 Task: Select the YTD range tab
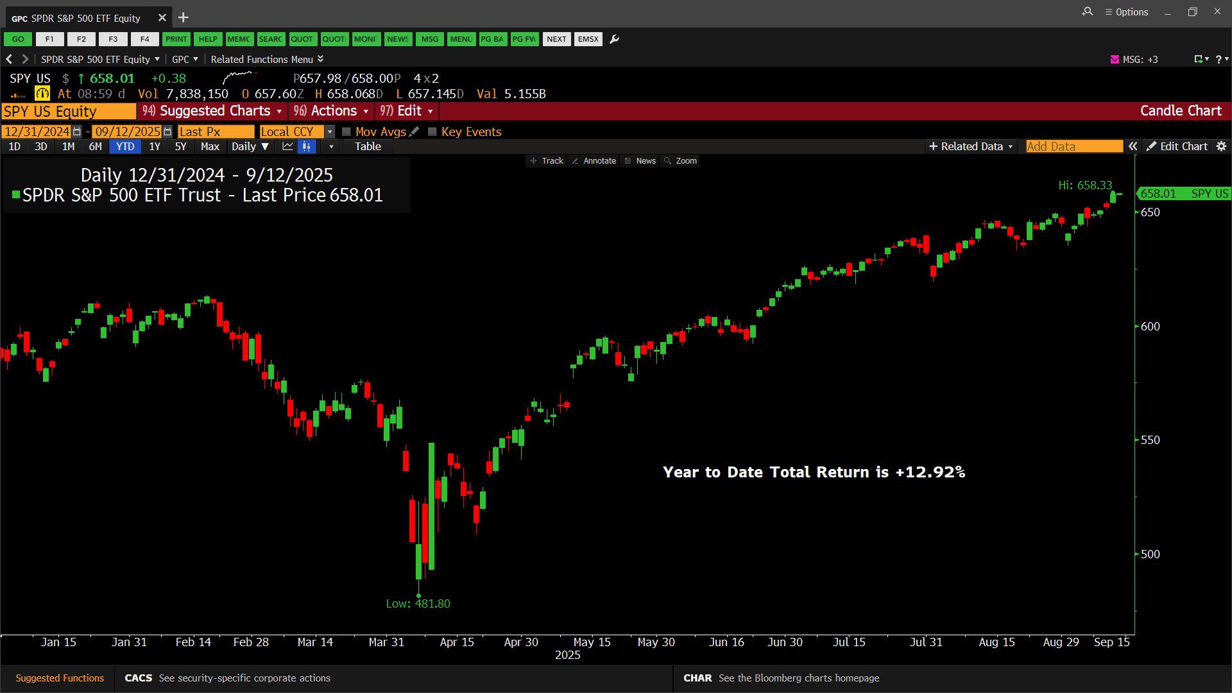pyautogui.click(x=125, y=146)
